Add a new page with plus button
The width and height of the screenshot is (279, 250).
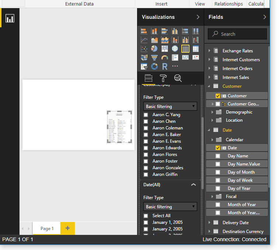(x=67, y=228)
